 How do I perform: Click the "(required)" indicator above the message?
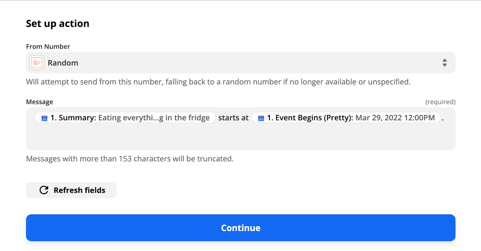tap(440, 102)
